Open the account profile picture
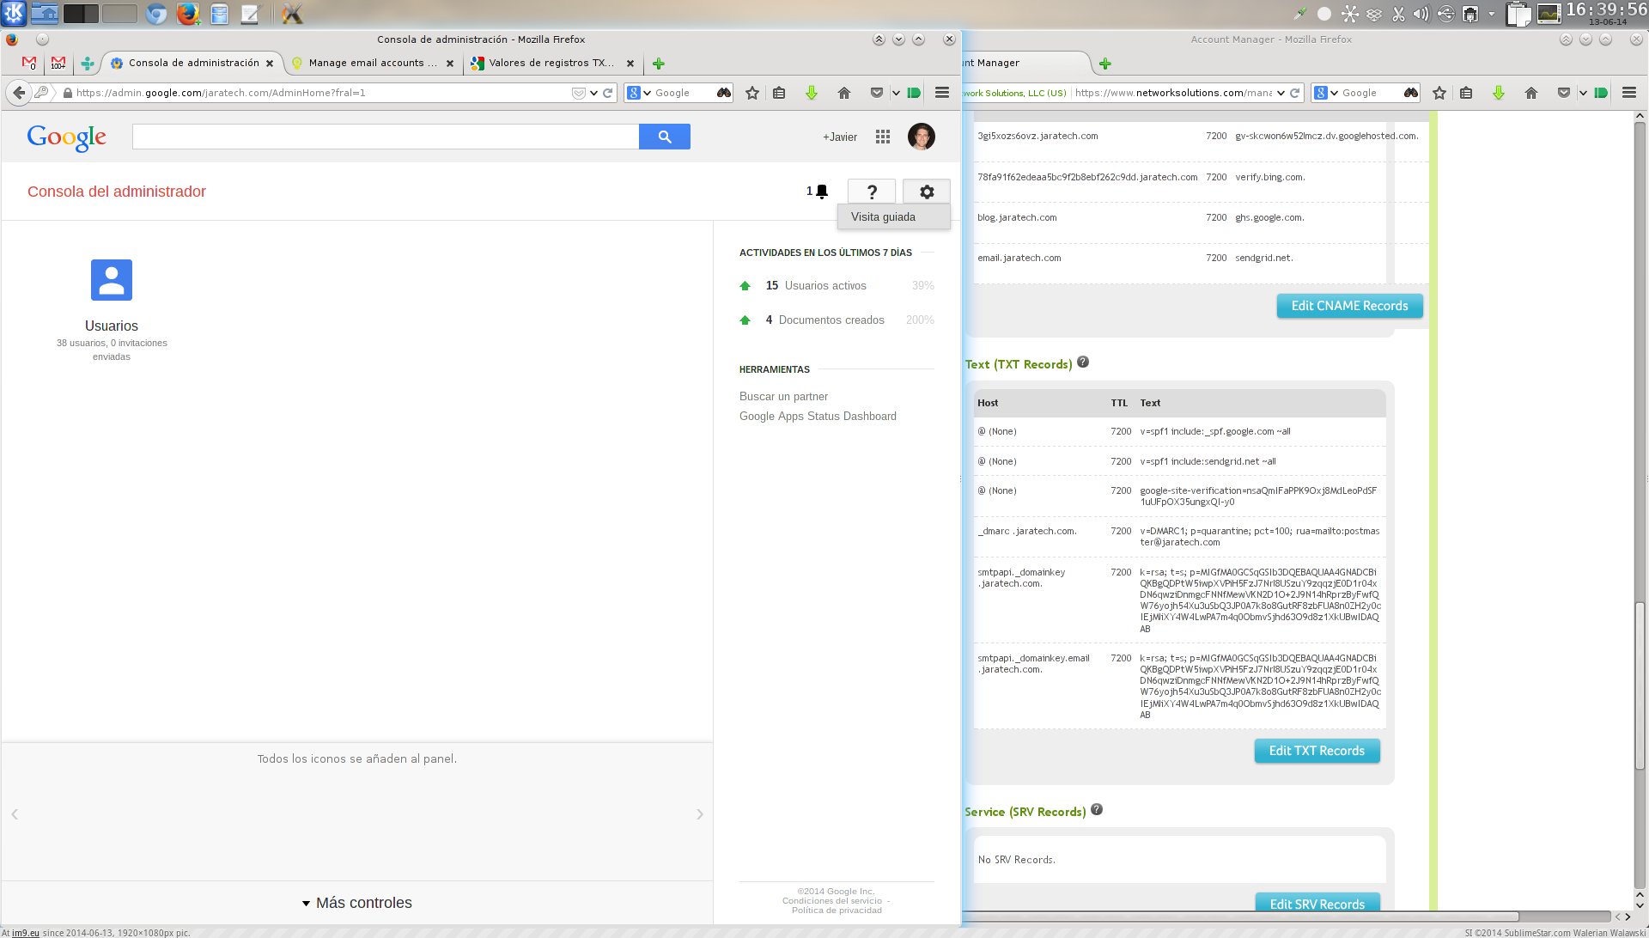This screenshot has height=938, width=1649. coord(922,137)
